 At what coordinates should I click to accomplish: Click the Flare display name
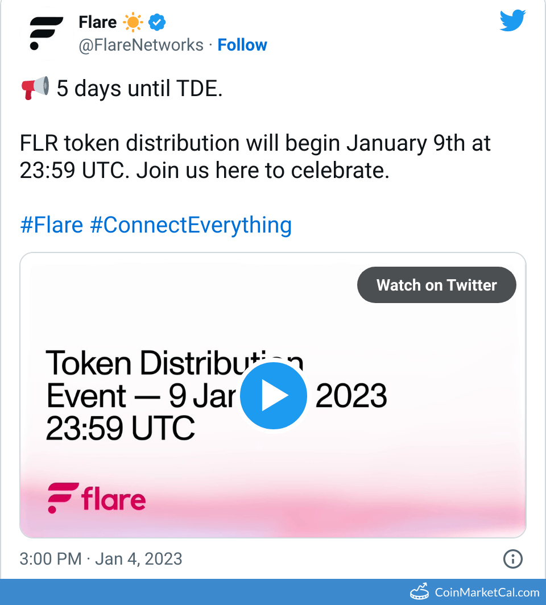click(97, 22)
